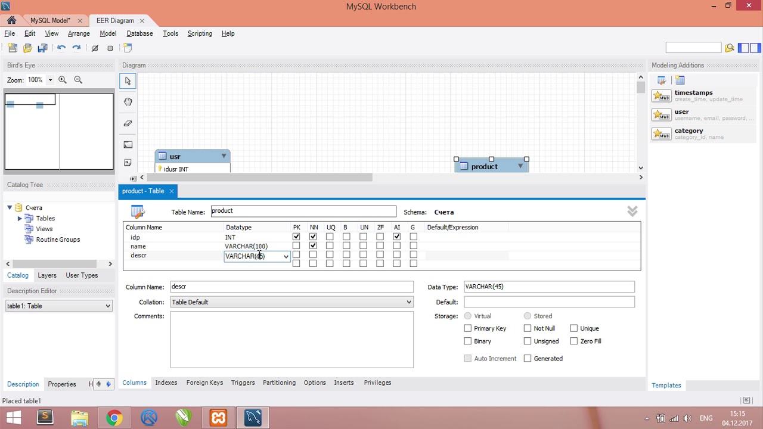Screen dimensions: 763x429
Task: Zoom in with magnifier plus icon
Action: (63, 80)
